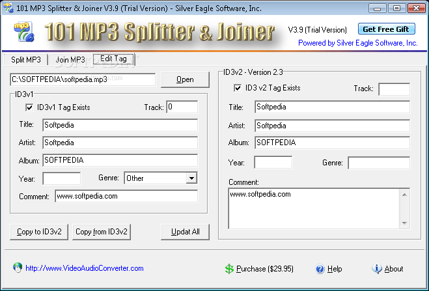Click the Get Free Gift button
Image resolution: width=429 pixels, height=291 pixels.
click(x=386, y=29)
